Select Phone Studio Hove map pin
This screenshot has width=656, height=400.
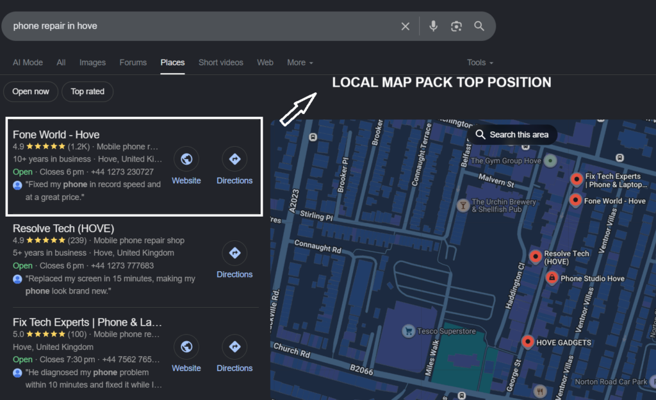[552, 278]
